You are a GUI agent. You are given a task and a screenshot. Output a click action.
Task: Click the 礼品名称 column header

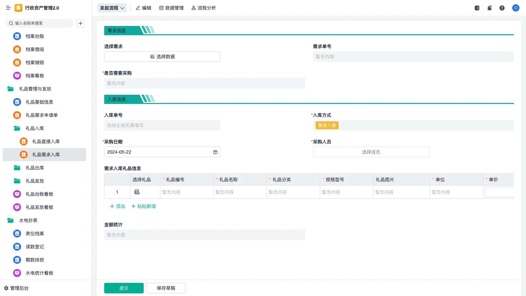pyautogui.click(x=240, y=180)
